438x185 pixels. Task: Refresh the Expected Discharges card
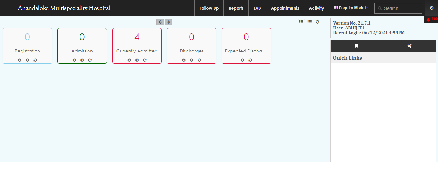(250, 60)
